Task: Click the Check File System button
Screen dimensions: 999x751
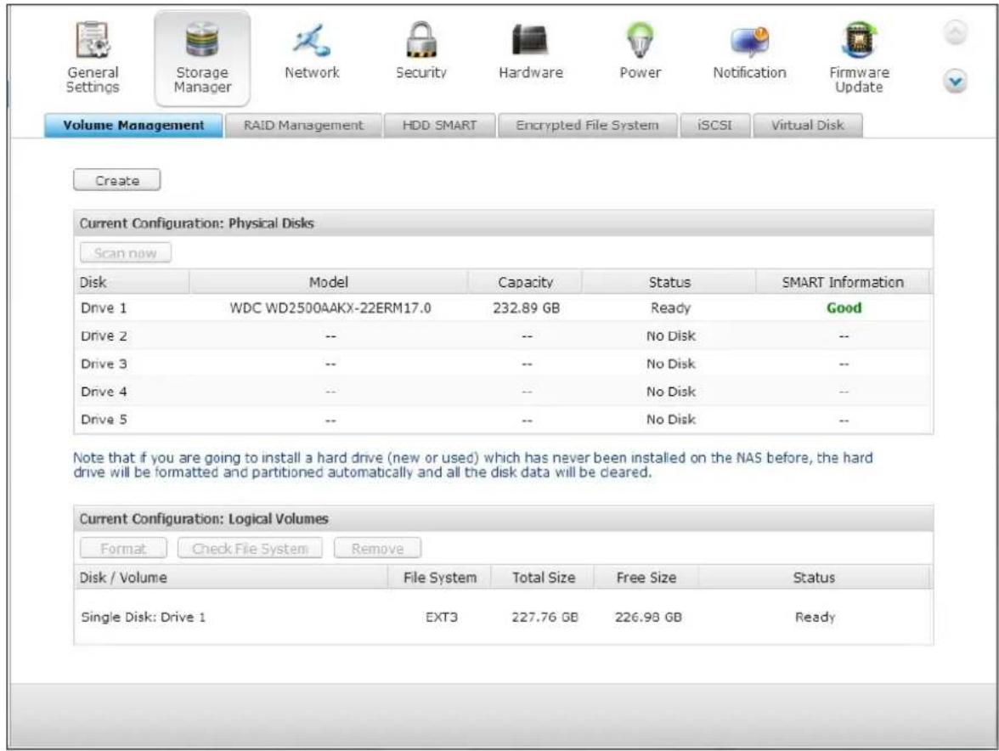Action: coord(250,549)
